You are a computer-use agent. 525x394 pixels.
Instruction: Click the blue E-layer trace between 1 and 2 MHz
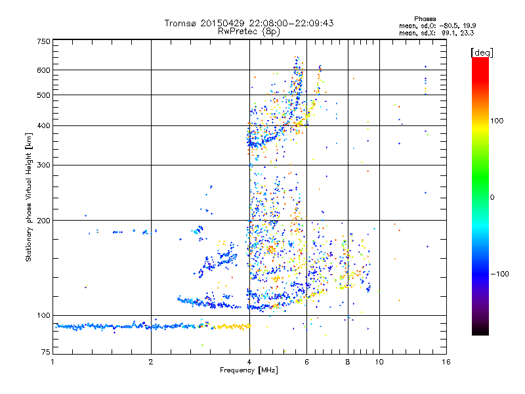click(104, 326)
